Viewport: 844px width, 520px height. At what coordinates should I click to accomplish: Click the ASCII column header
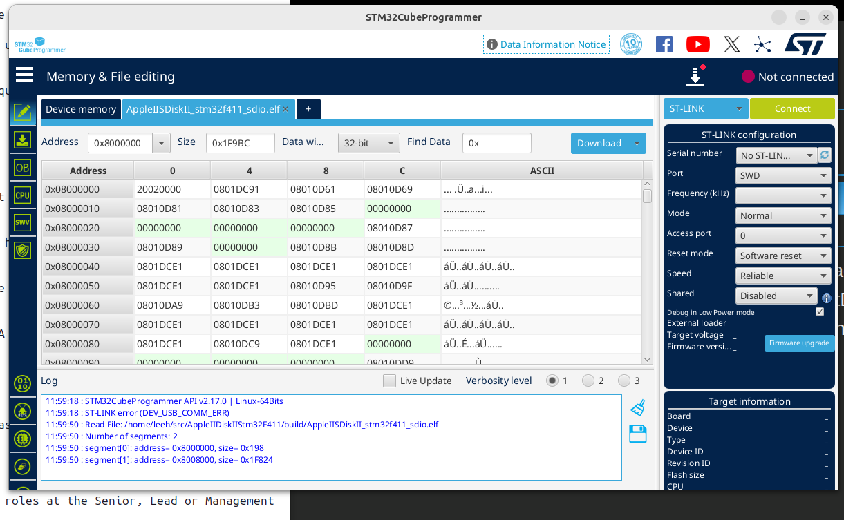point(542,171)
